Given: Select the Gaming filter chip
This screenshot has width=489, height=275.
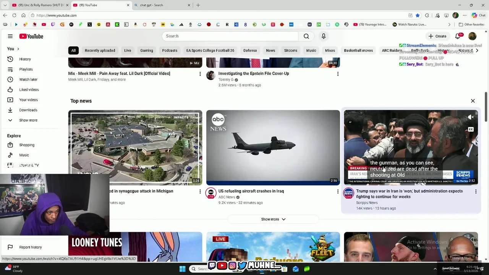Looking at the screenshot, I should pos(146,50).
